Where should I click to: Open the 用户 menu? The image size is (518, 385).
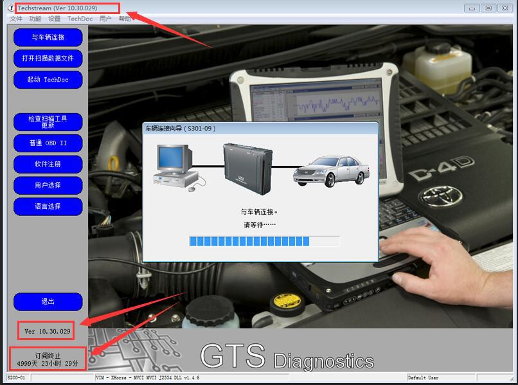(x=105, y=19)
